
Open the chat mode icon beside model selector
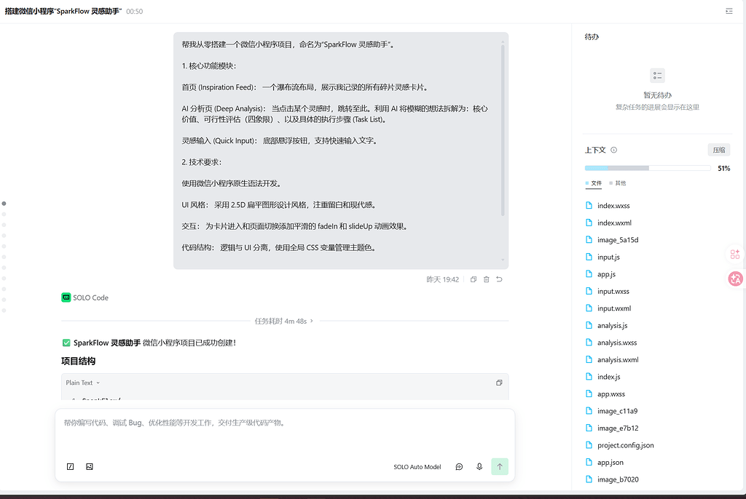point(459,467)
